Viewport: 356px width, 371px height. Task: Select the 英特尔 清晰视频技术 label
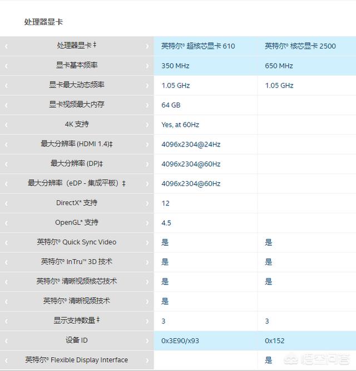pos(77,301)
